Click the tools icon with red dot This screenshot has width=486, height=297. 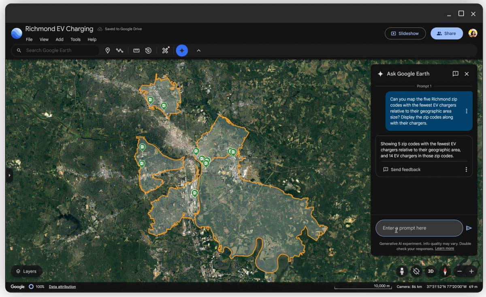click(x=165, y=50)
